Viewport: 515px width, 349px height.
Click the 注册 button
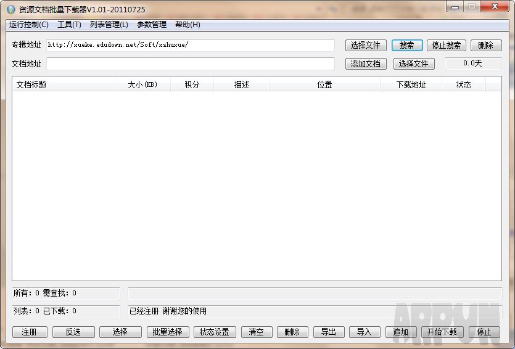30,332
